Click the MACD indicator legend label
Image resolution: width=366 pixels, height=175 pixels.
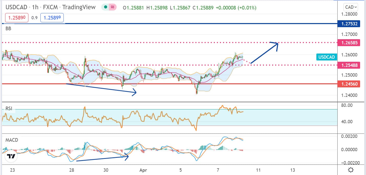[x=11, y=140]
